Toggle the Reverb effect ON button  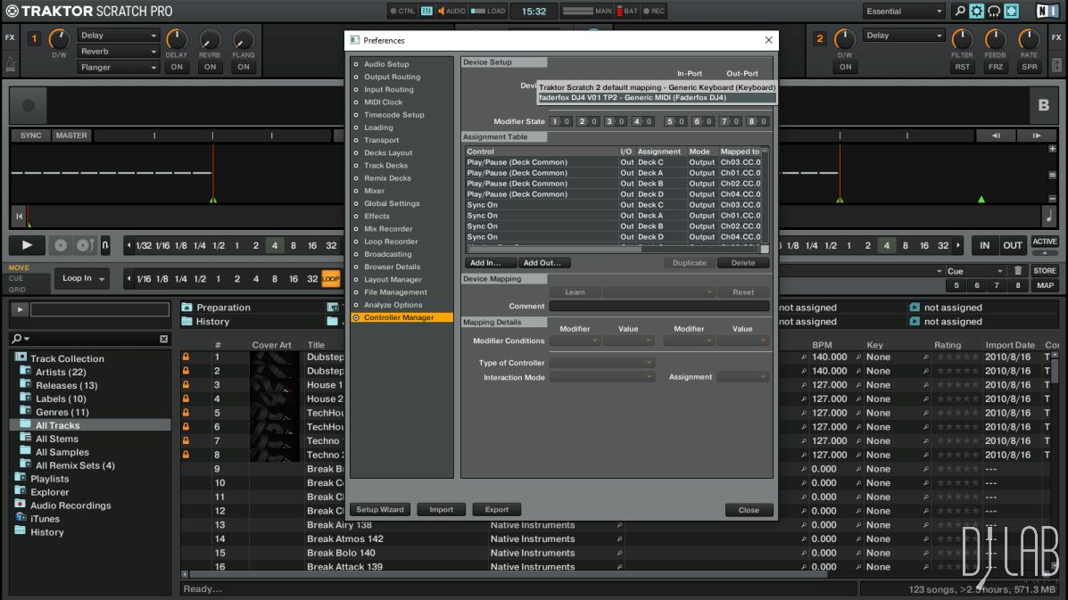210,67
